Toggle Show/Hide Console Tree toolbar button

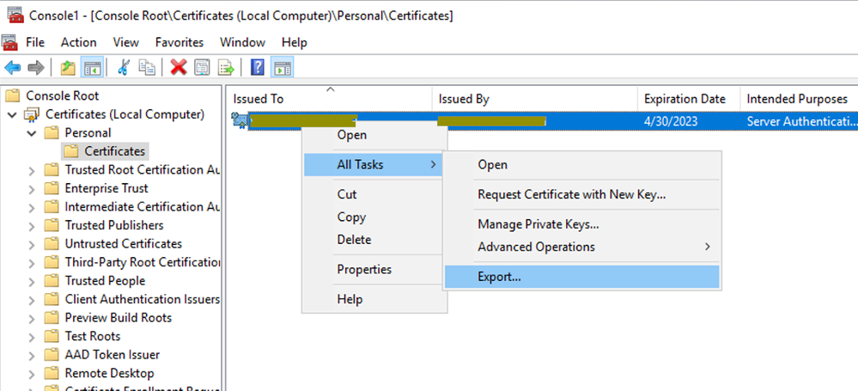(92, 67)
